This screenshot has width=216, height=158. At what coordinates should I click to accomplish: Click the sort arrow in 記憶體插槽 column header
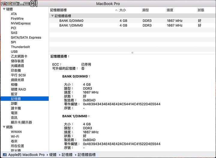point(116,10)
